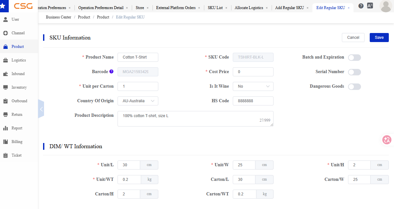Click the Cost Price input field
This screenshot has height=209, width=394.
(253, 72)
